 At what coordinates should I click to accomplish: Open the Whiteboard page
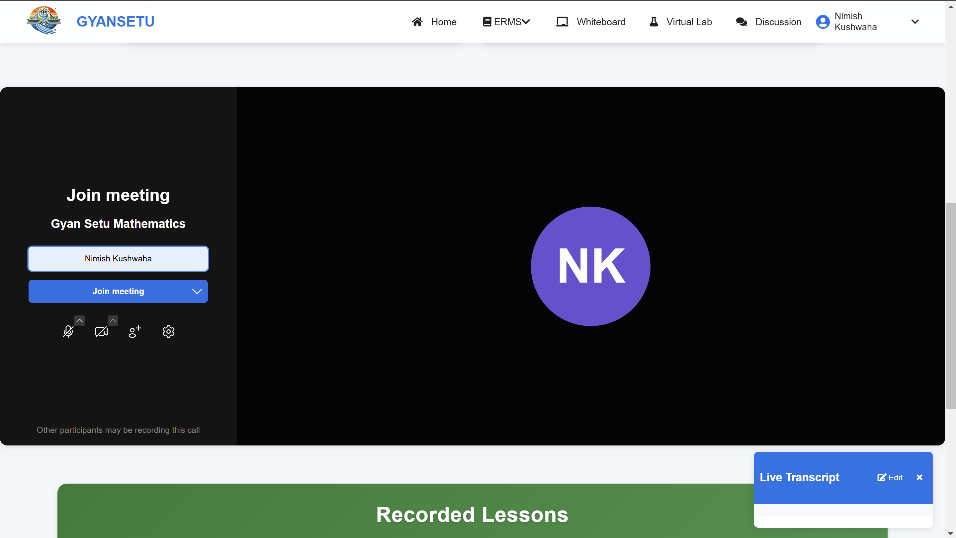pos(591,22)
